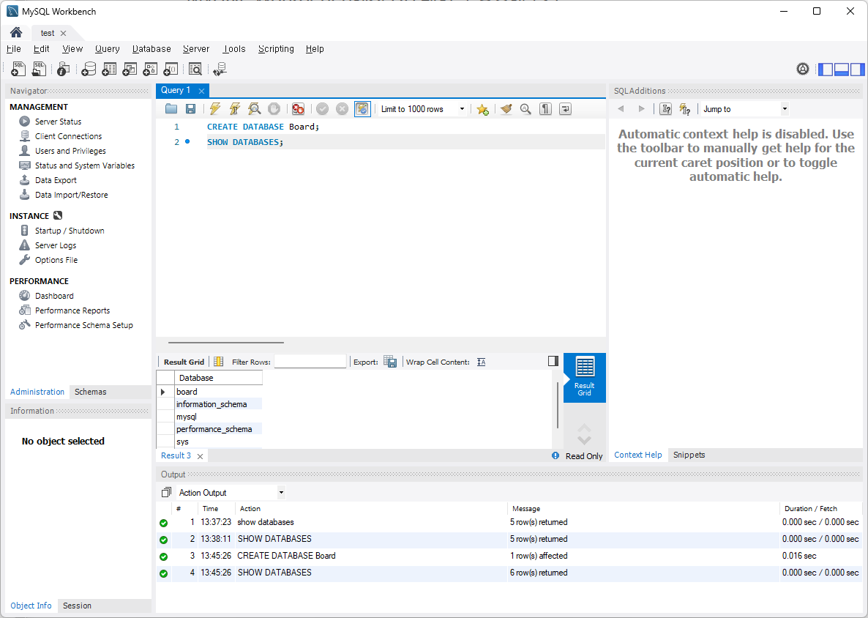
Task: Open script file in query editor
Action: 171,109
